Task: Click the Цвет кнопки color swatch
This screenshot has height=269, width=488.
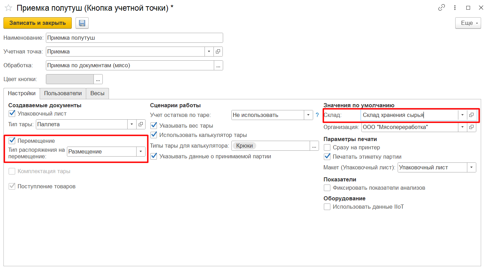Action: tap(70, 79)
